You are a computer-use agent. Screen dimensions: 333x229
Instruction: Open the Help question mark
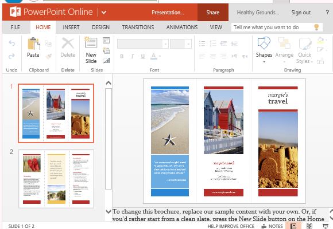click(327, 13)
